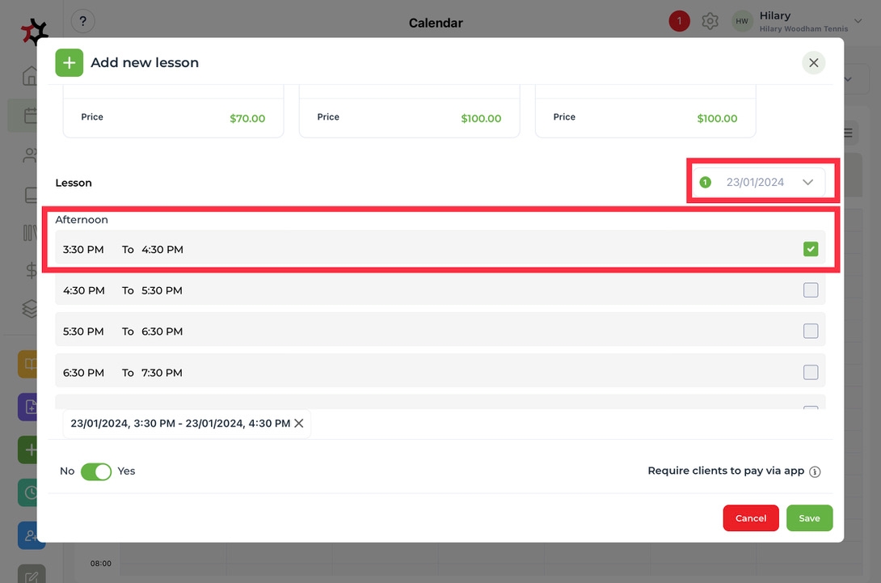Screen dimensions: 881x583
Task: Toggle the require pay via app switch
Action: click(96, 471)
